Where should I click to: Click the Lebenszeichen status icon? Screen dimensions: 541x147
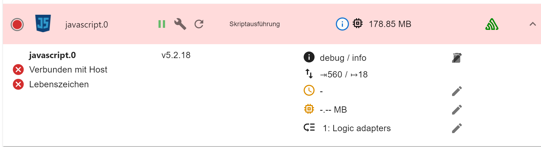pyautogui.click(x=18, y=85)
